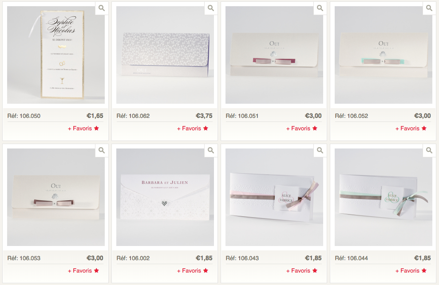Image resolution: width=439 pixels, height=285 pixels.
Task: Click magnifier icon on card 106.044
Action: point(429,150)
